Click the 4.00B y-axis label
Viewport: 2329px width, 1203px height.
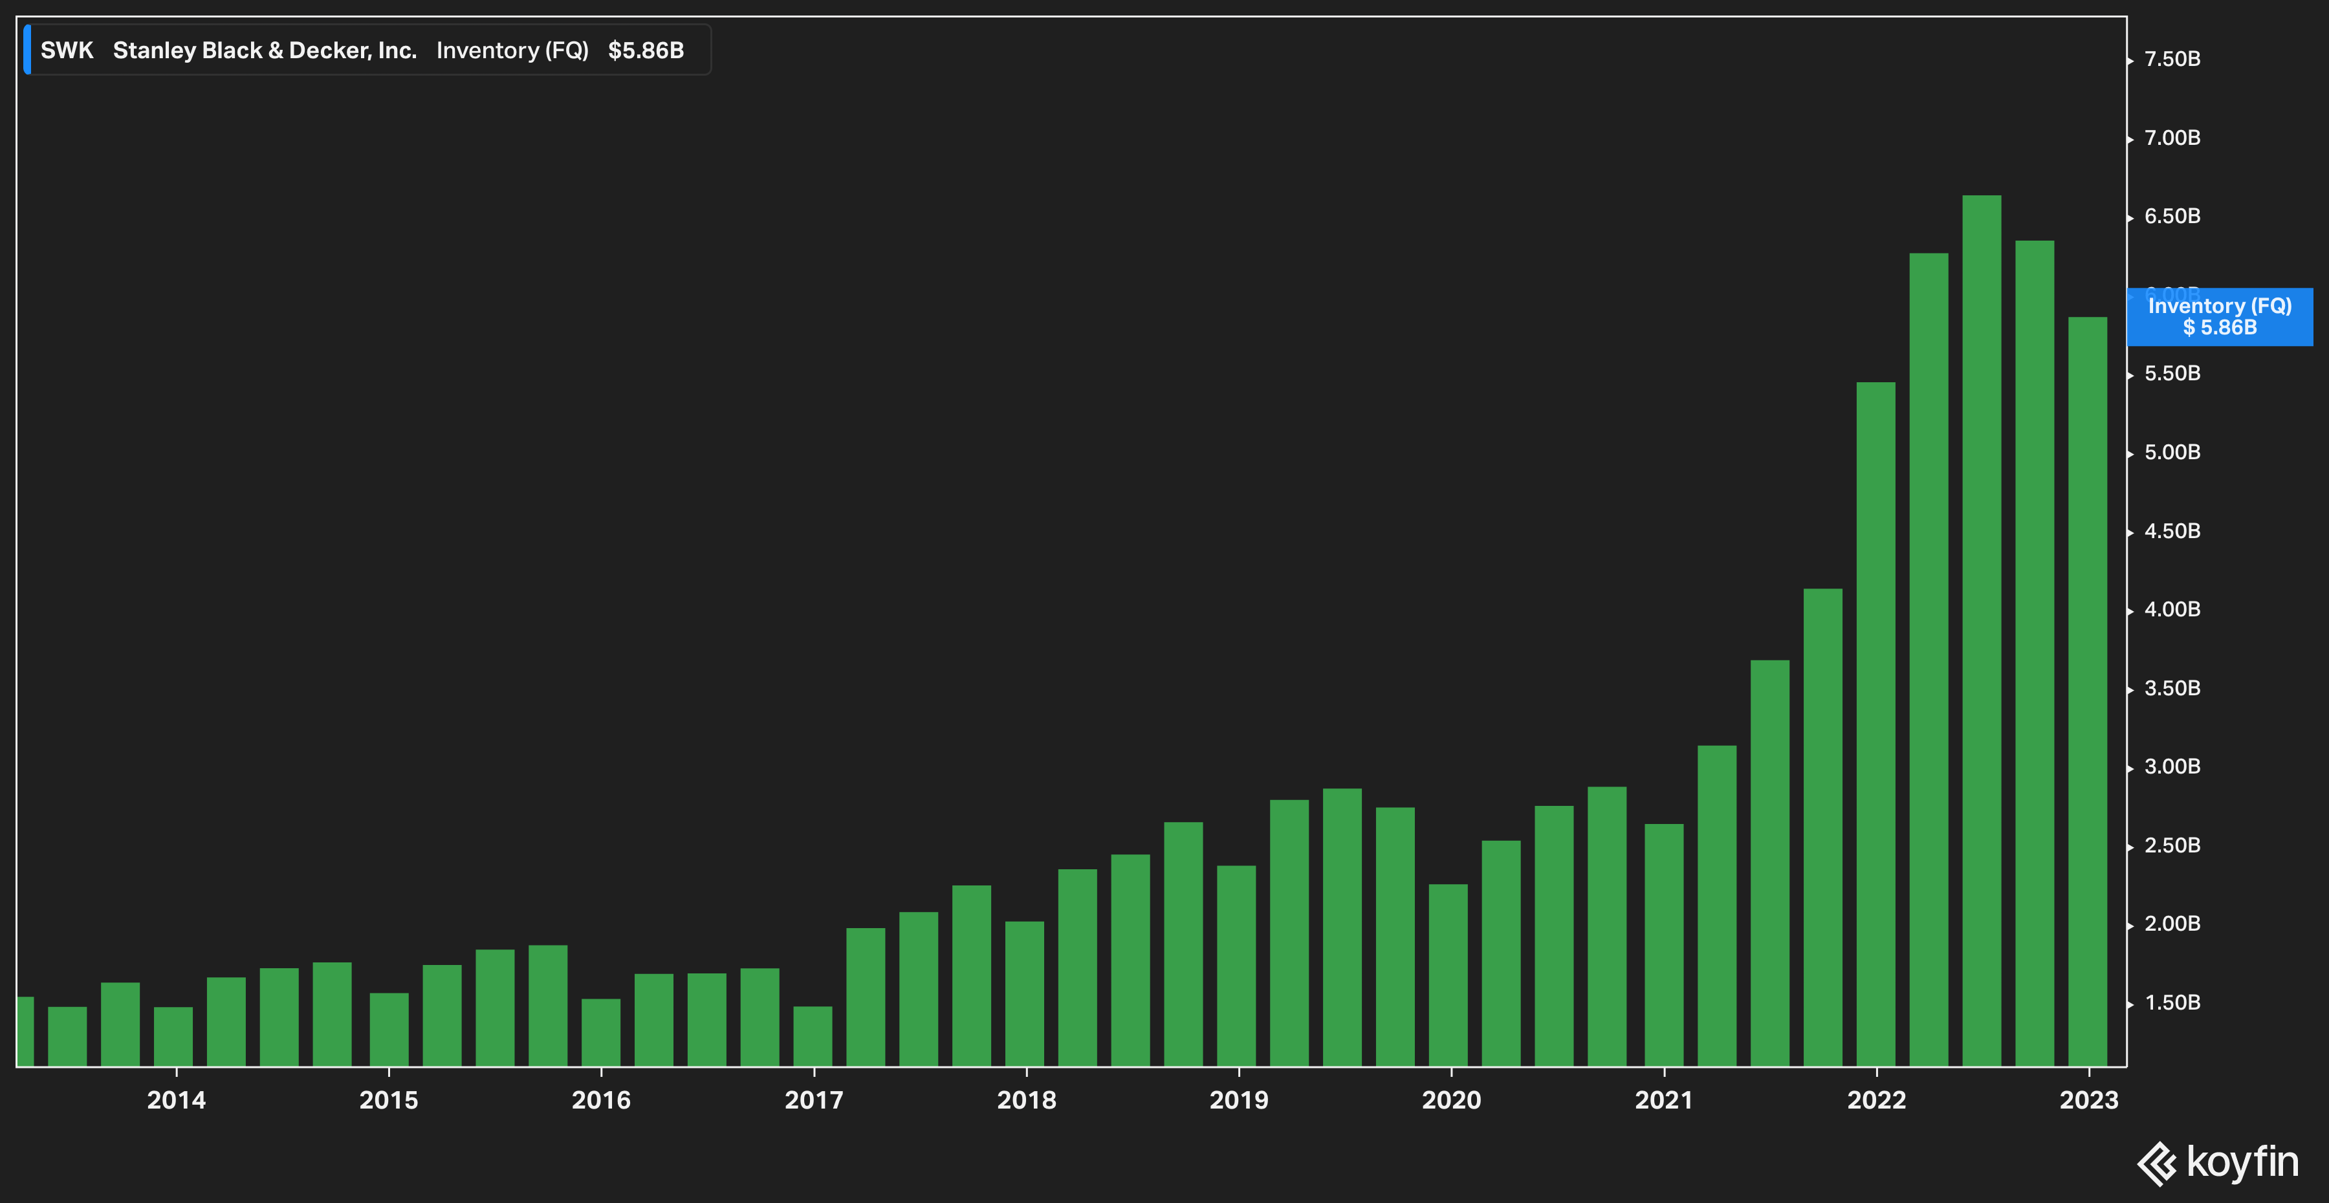pyautogui.click(x=2172, y=609)
